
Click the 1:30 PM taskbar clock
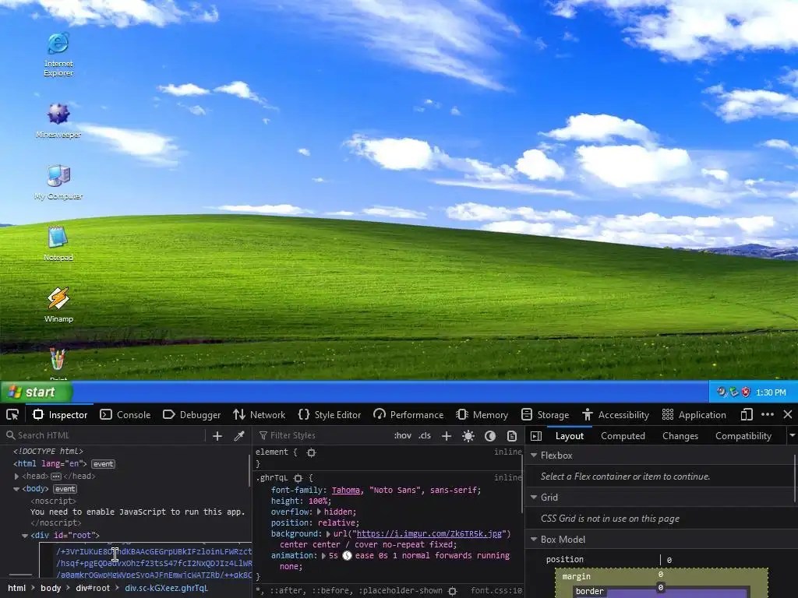tap(771, 392)
